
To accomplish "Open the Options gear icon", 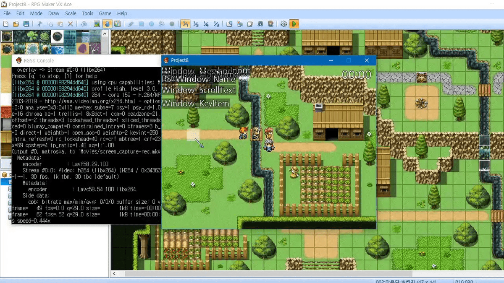I will tap(284, 24).
